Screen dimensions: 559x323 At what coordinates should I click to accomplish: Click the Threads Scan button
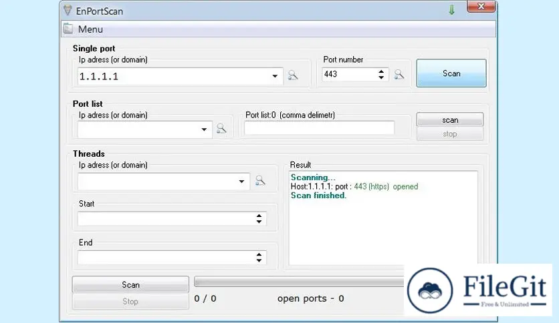tap(130, 284)
